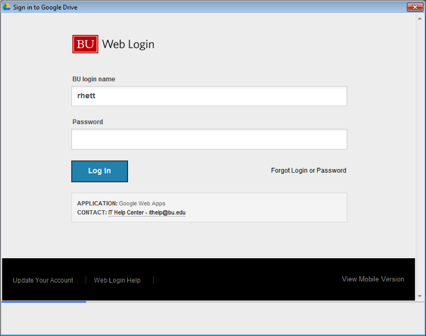
Task: Focus the BU login name field
Action: coord(209,96)
